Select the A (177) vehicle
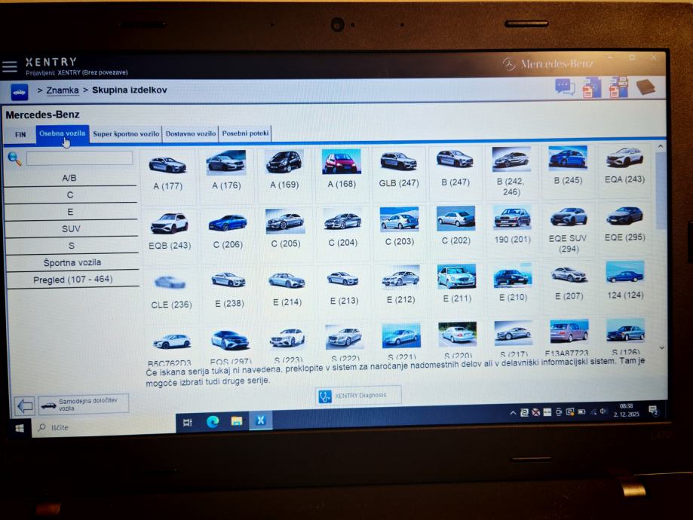Viewport: 693px width, 520px height. [167, 174]
